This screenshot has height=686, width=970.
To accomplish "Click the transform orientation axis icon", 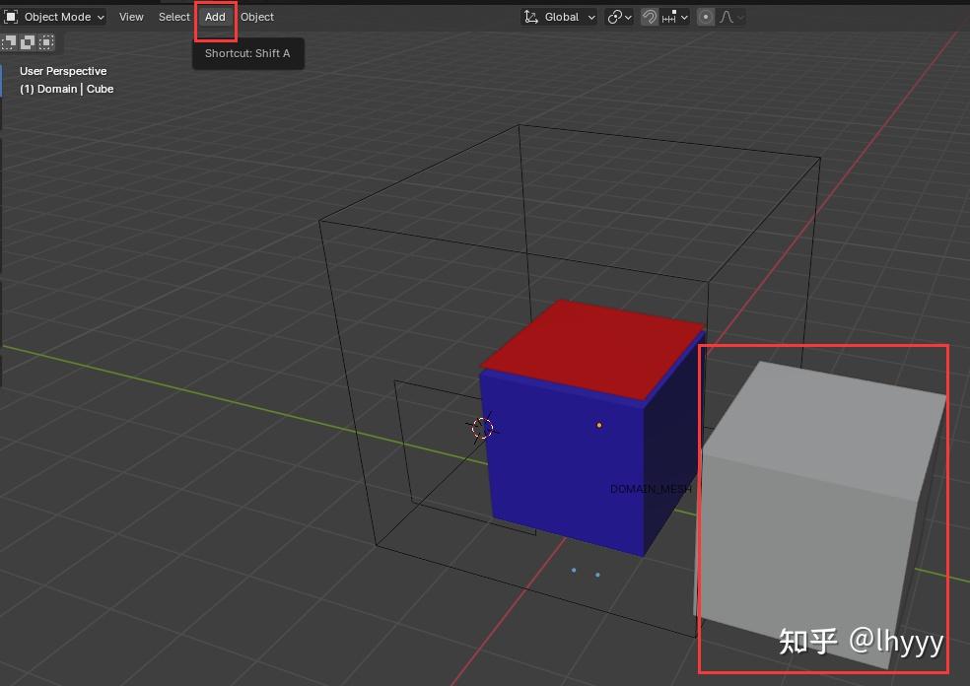I will 530,17.
